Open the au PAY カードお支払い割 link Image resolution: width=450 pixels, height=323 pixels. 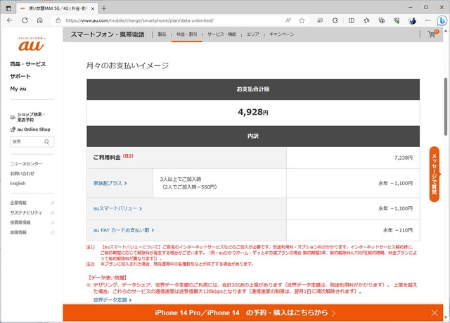(124, 230)
